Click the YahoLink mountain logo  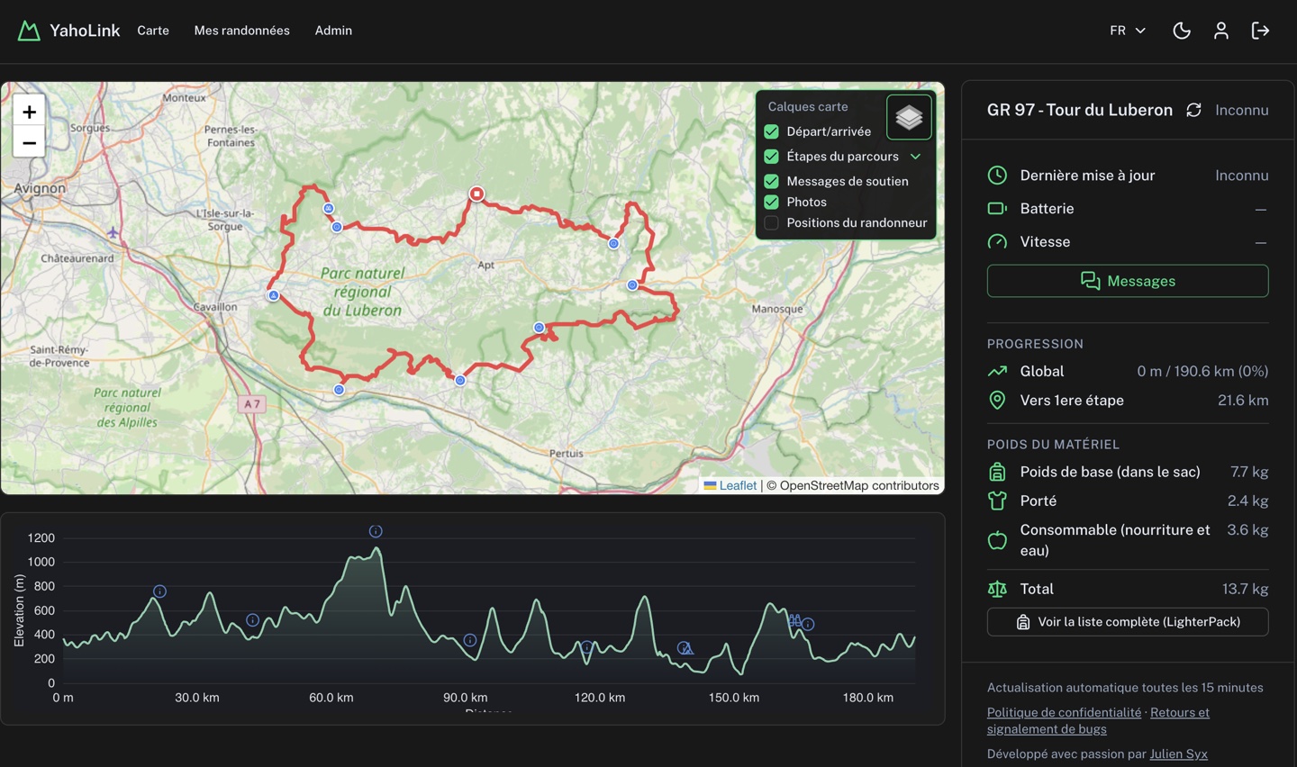tap(30, 29)
